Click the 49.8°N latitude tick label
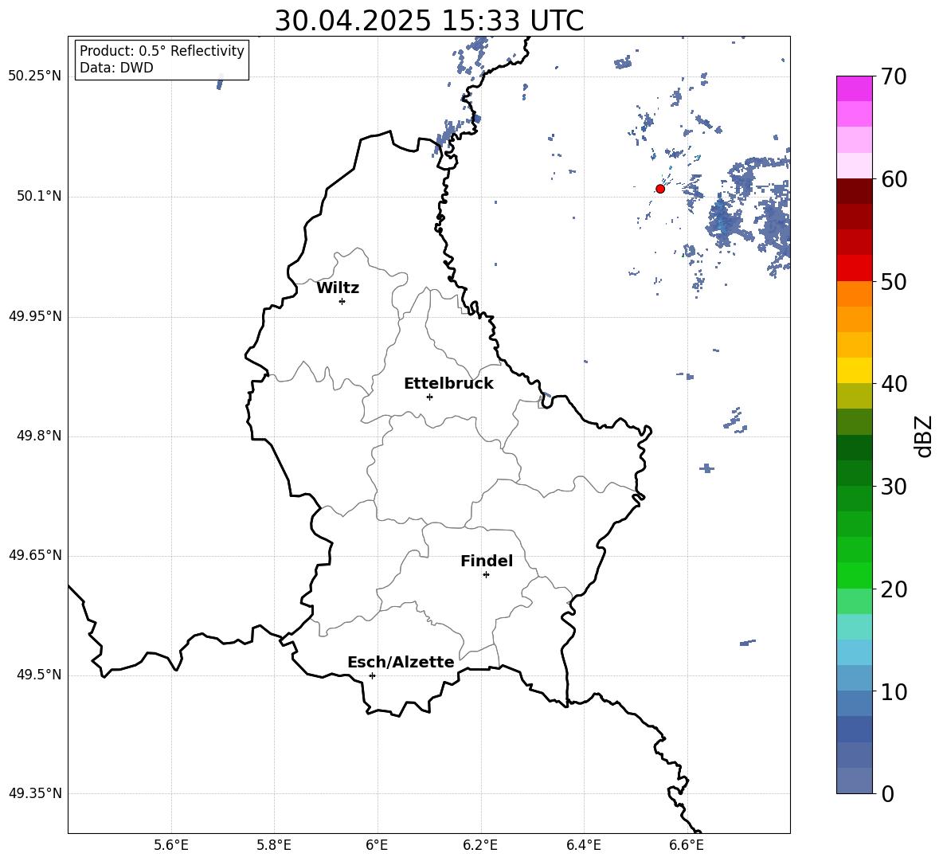Screen dimensions: 943x861 click(39, 436)
